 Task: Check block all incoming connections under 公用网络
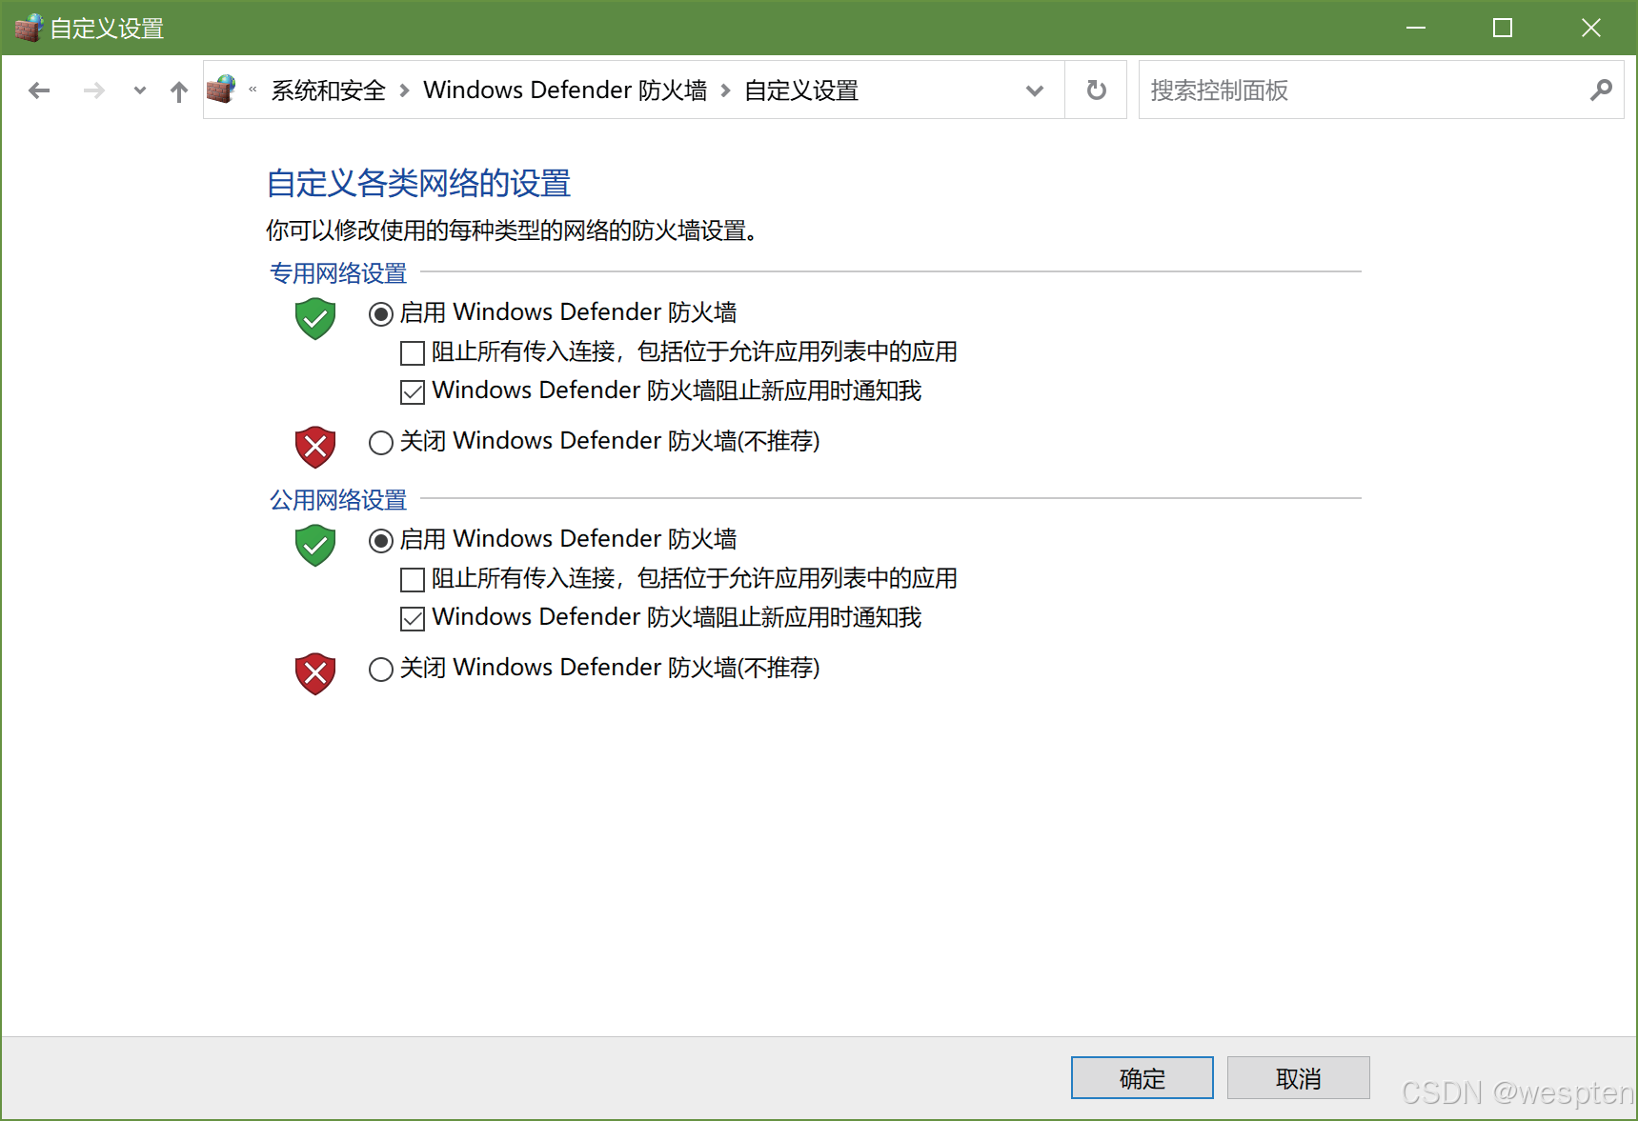413,579
